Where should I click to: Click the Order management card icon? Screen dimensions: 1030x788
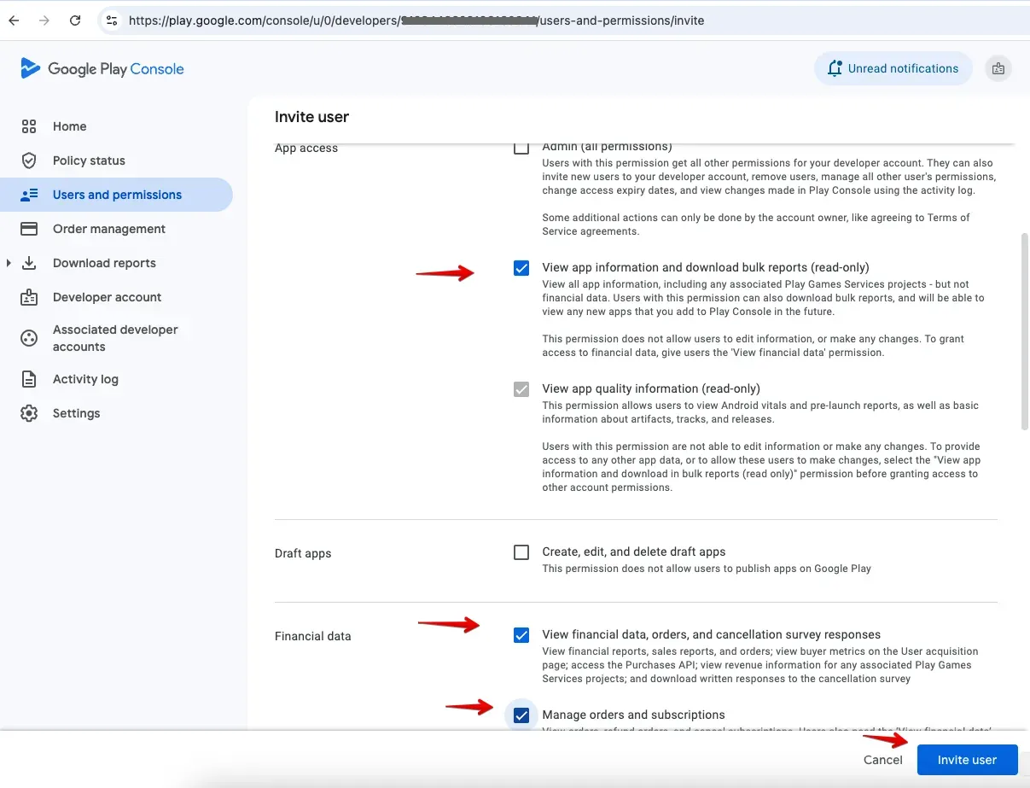click(x=29, y=229)
